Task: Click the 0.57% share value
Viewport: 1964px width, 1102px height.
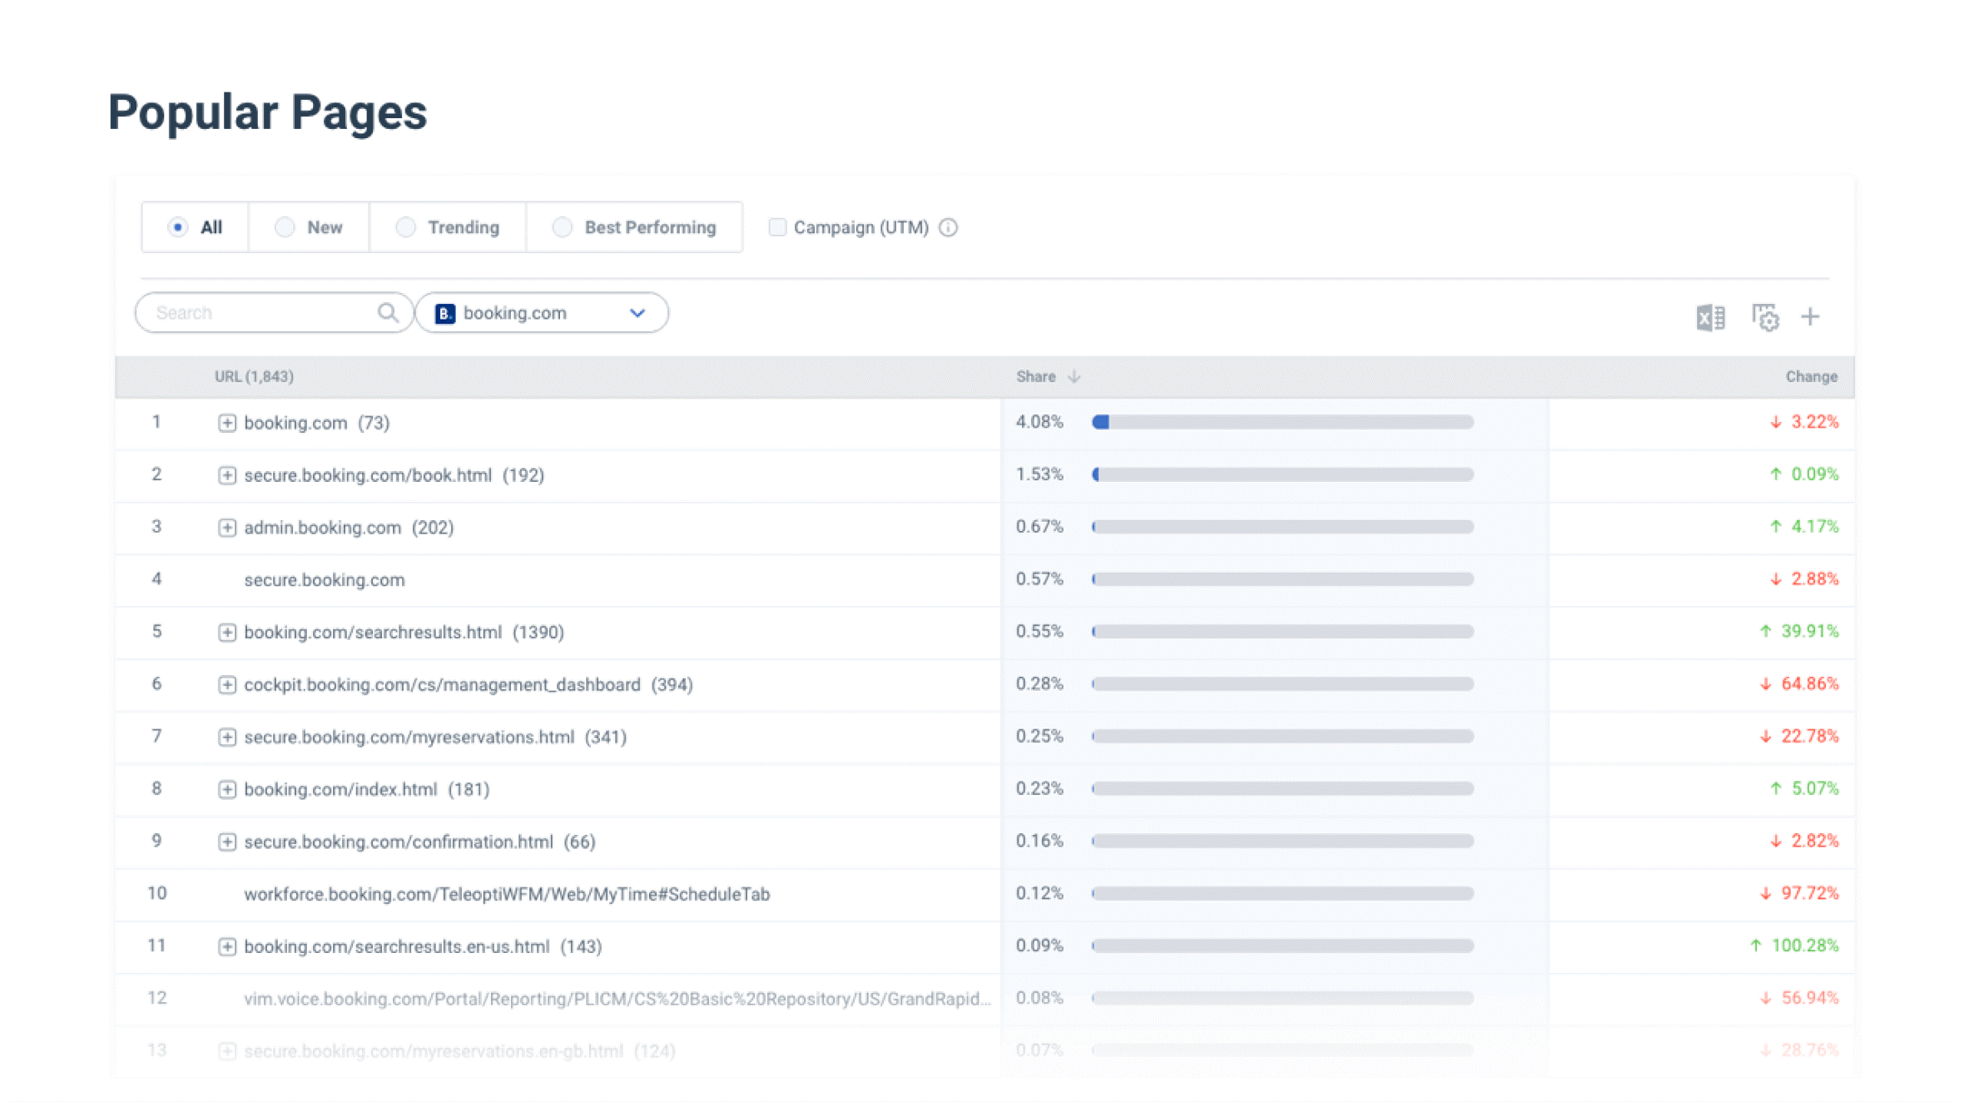Action: click(x=1039, y=579)
